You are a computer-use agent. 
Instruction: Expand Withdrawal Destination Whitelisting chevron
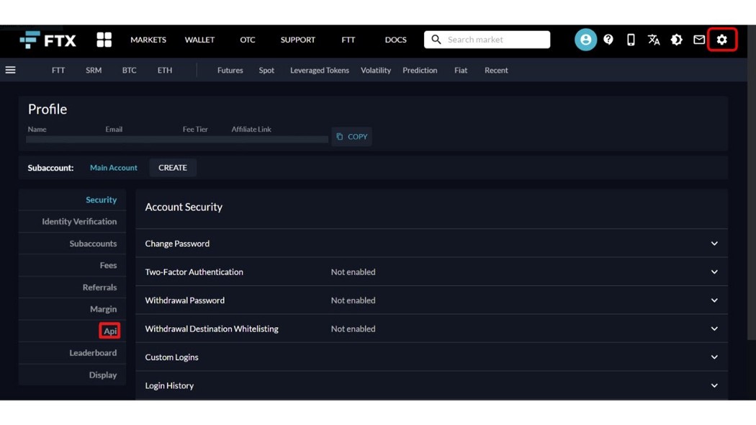click(x=714, y=329)
